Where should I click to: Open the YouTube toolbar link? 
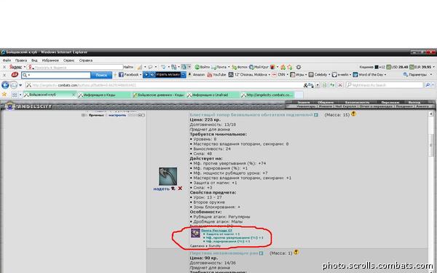pos(216,75)
